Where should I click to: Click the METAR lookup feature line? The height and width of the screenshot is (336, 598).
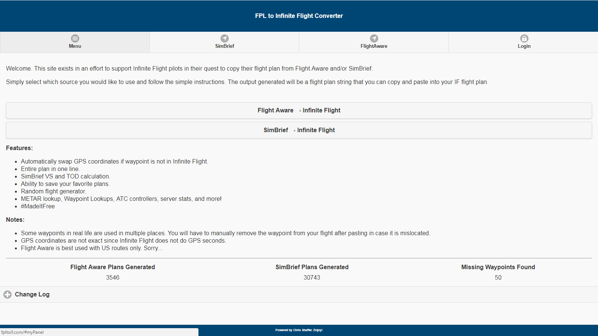pyautogui.click(x=121, y=199)
